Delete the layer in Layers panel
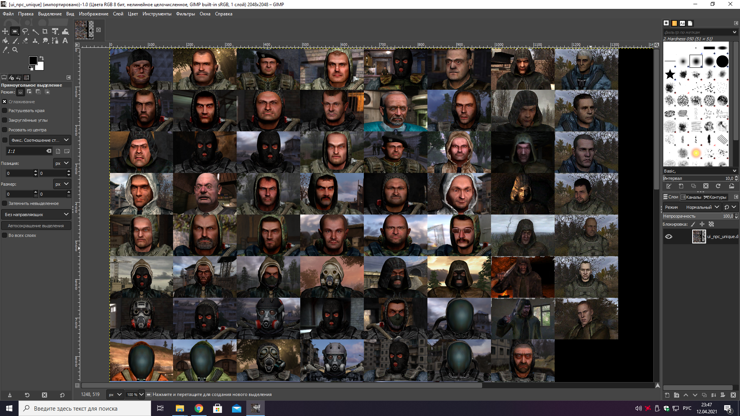This screenshot has height=416, width=740. pos(733,395)
